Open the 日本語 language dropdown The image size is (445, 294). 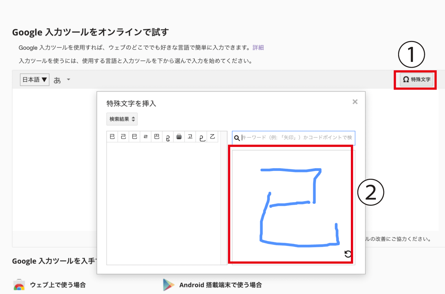pyautogui.click(x=35, y=80)
